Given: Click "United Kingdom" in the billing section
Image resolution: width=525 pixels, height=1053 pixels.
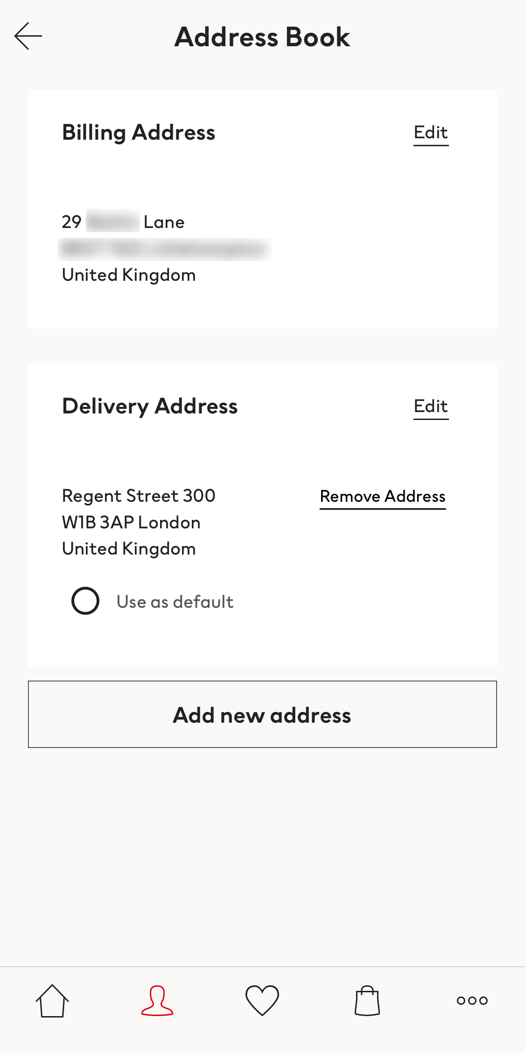Looking at the screenshot, I should tap(129, 275).
